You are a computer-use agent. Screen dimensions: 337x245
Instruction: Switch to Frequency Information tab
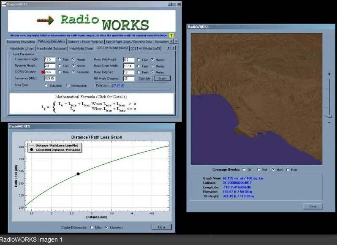21,42
